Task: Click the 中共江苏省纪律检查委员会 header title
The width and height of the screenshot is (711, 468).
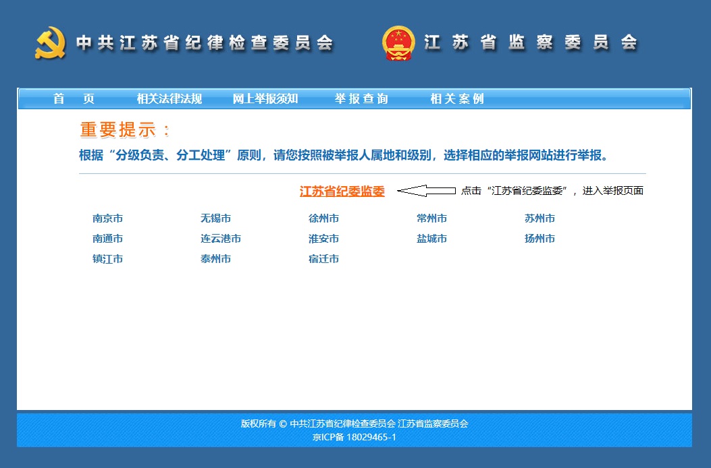Action: [205, 43]
